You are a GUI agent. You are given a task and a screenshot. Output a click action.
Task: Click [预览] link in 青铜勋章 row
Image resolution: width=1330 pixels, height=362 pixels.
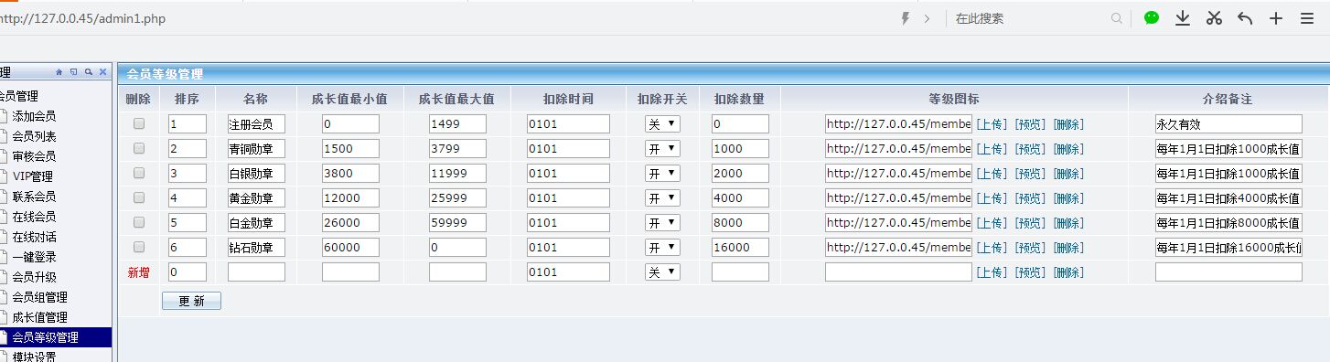pyautogui.click(x=1030, y=149)
